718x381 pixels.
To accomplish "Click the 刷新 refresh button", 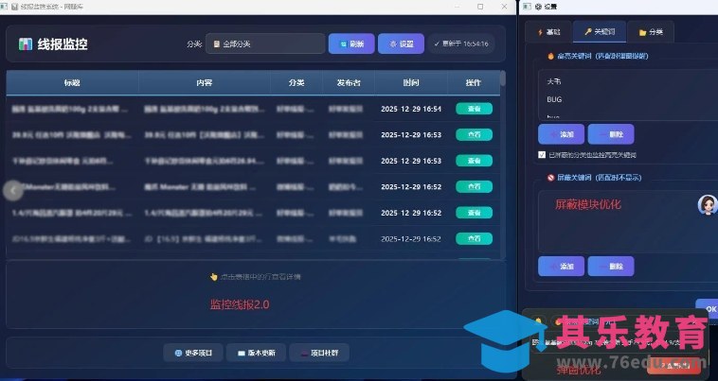I will [351, 43].
